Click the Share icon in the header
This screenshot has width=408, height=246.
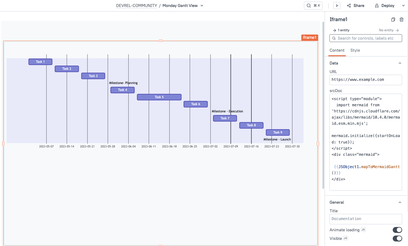[x=348, y=5]
